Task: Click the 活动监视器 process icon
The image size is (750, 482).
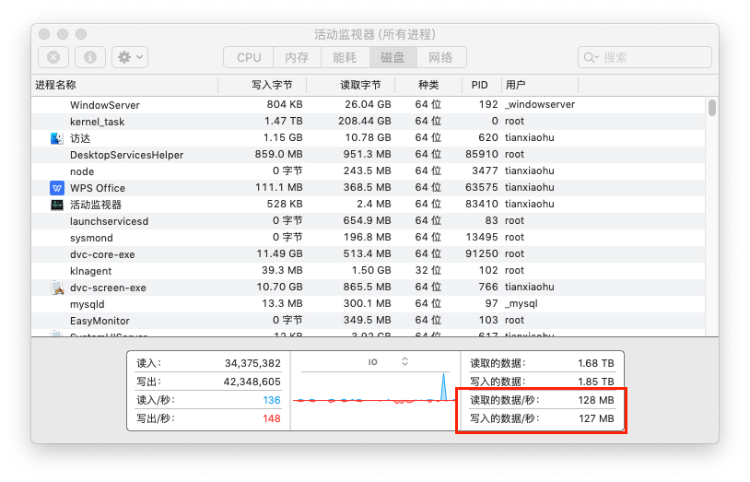Action: click(x=57, y=205)
